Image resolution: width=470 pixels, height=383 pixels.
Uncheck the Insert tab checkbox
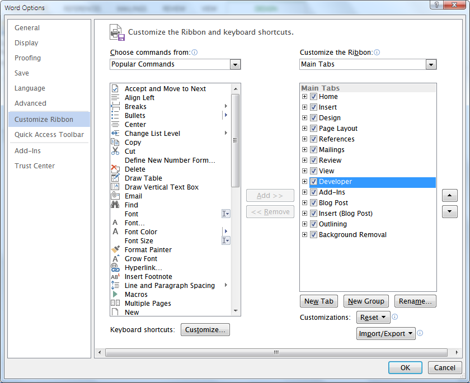tap(313, 107)
